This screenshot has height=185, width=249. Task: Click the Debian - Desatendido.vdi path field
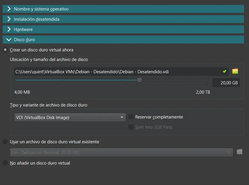(117, 71)
